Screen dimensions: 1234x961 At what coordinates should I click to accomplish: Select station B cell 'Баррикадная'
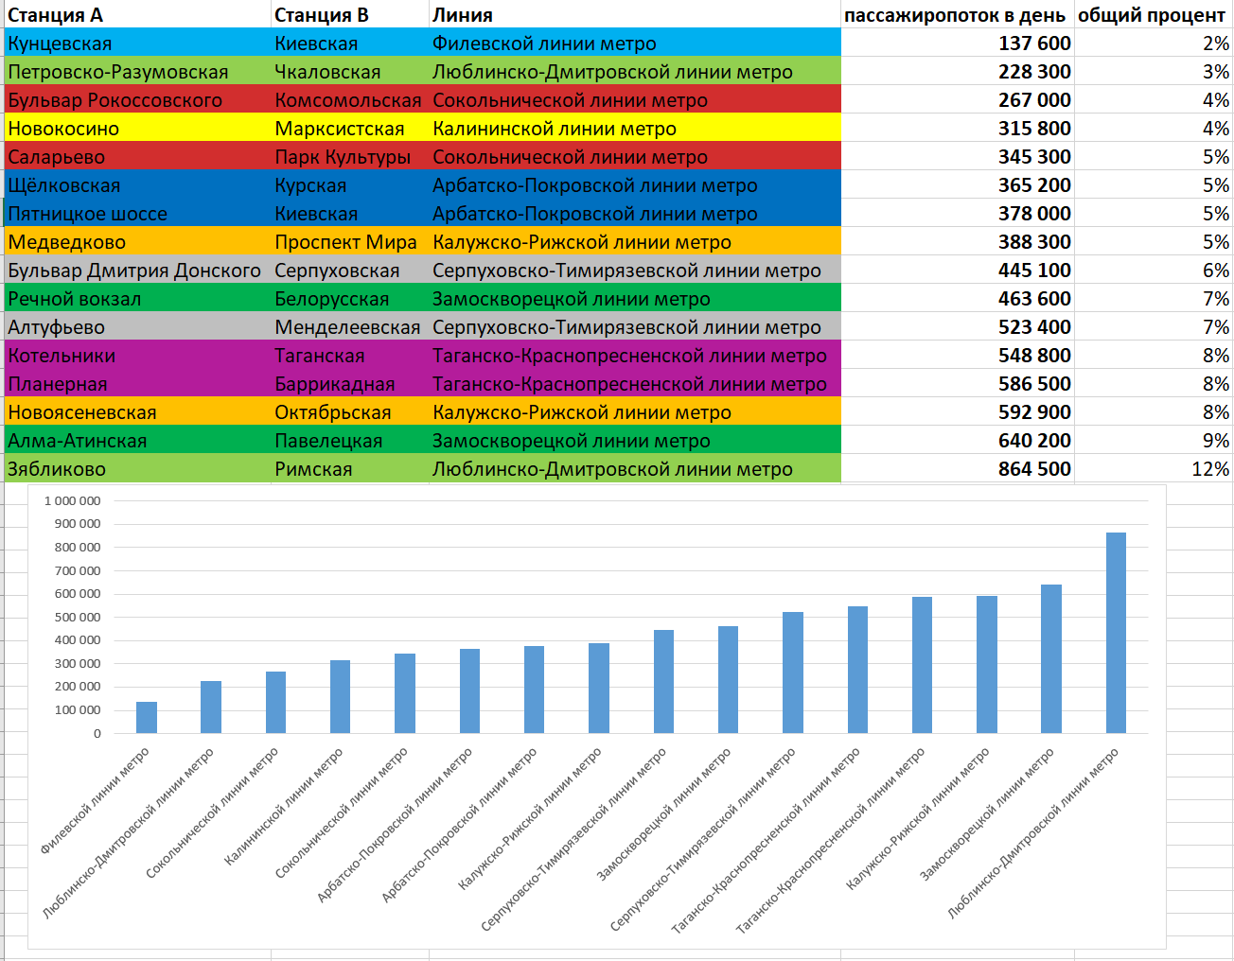(x=349, y=383)
